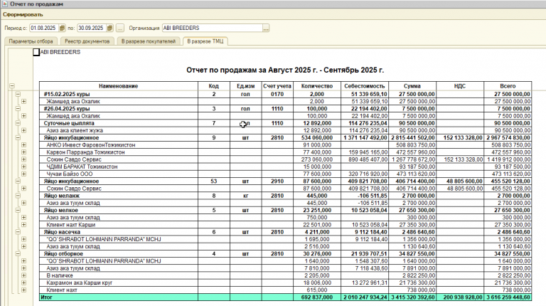This screenshot has height=306, width=546.
Task: Click the report title heading
Action: coord(285,70)
